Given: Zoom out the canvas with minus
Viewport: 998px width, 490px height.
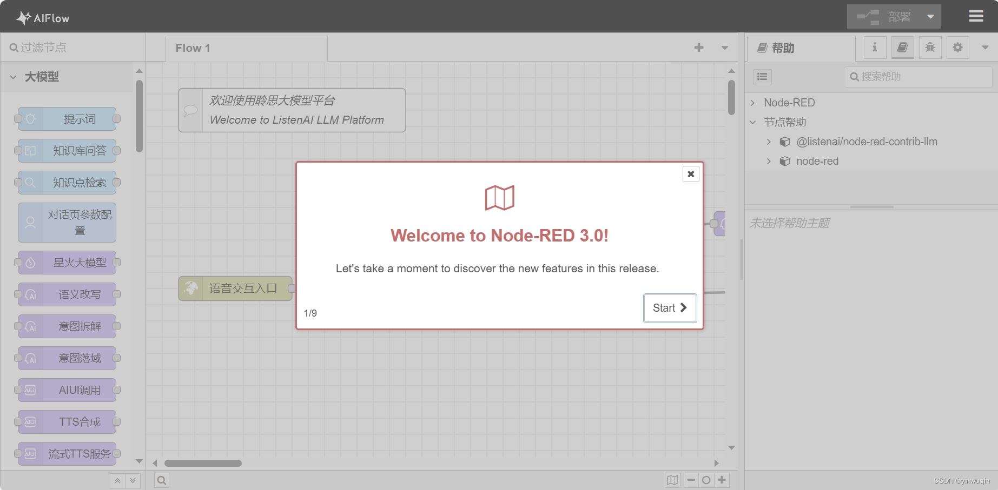Looking at the screenshot, I should [691, 480].
